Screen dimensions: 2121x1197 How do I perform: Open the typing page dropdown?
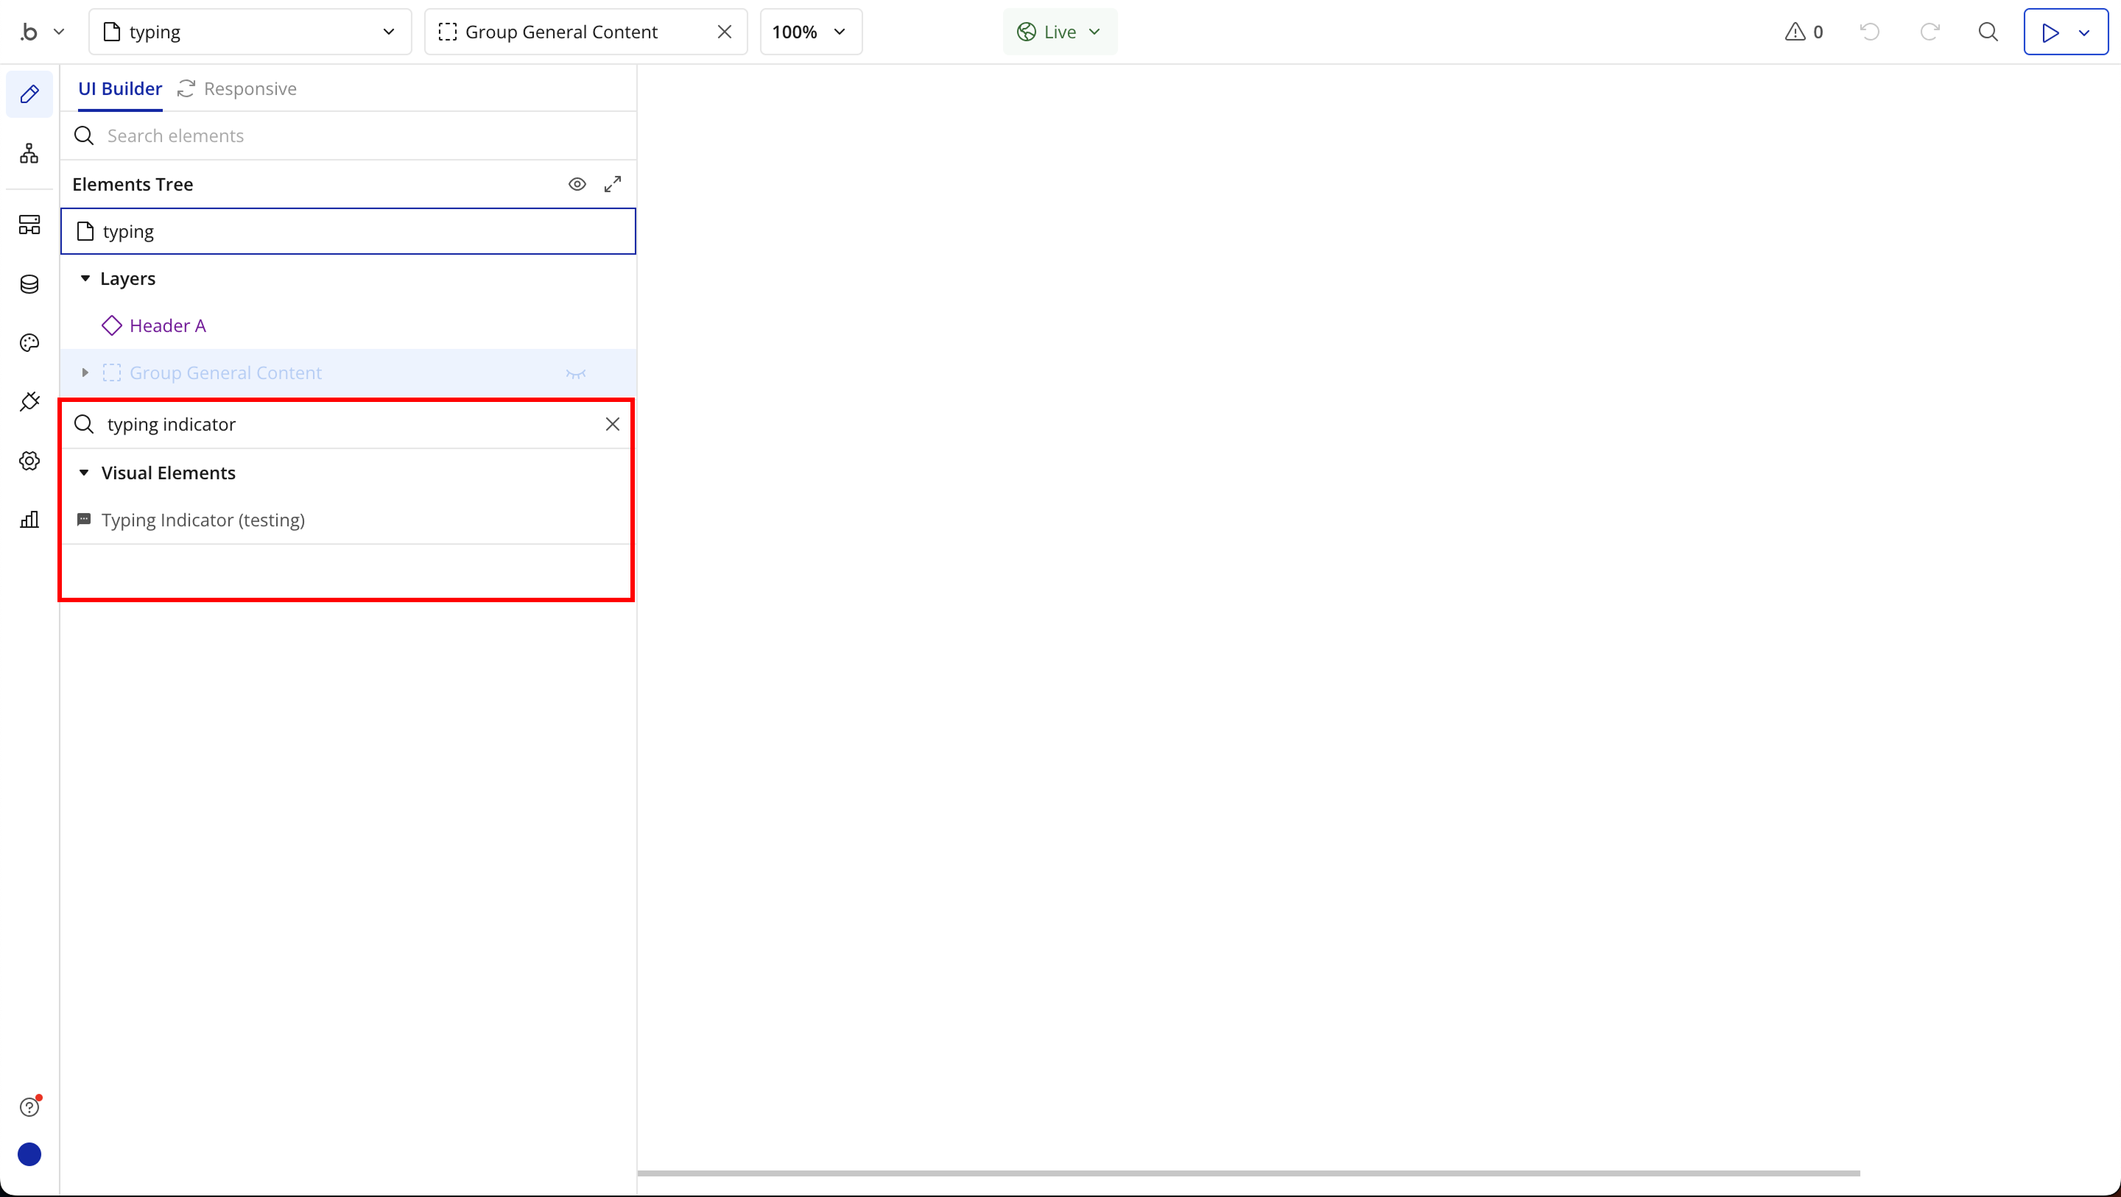click(x=250, y=32)
